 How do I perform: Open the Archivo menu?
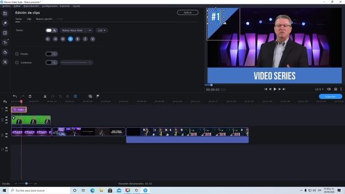tap(6, 6)
